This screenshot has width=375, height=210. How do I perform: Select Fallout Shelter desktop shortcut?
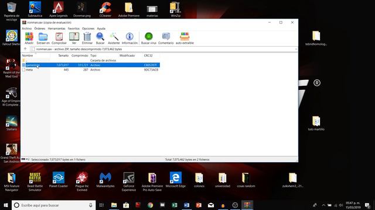coord(12,37)
